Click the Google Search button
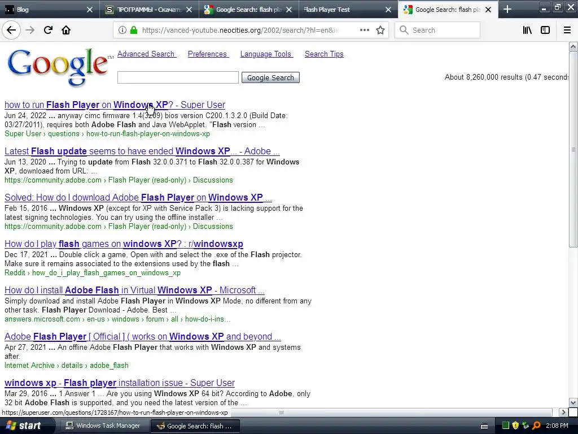578x434 pixels. click(270, 77)
